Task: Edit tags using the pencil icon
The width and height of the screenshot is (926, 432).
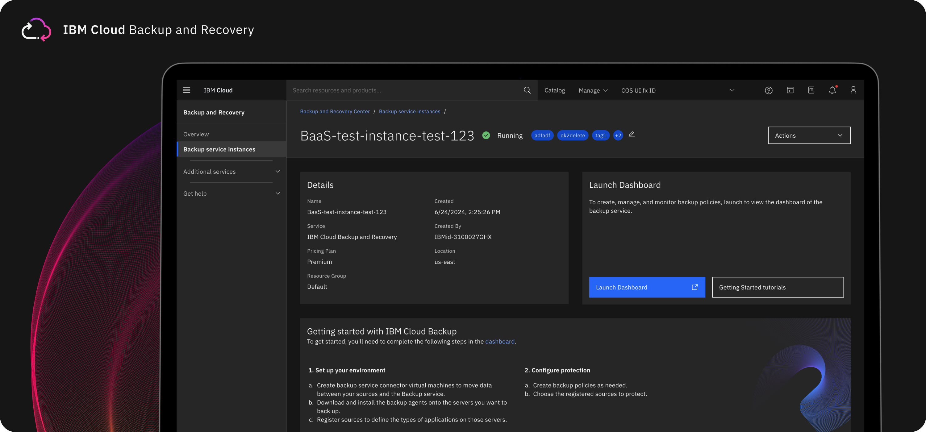Action: coord(632,135)
